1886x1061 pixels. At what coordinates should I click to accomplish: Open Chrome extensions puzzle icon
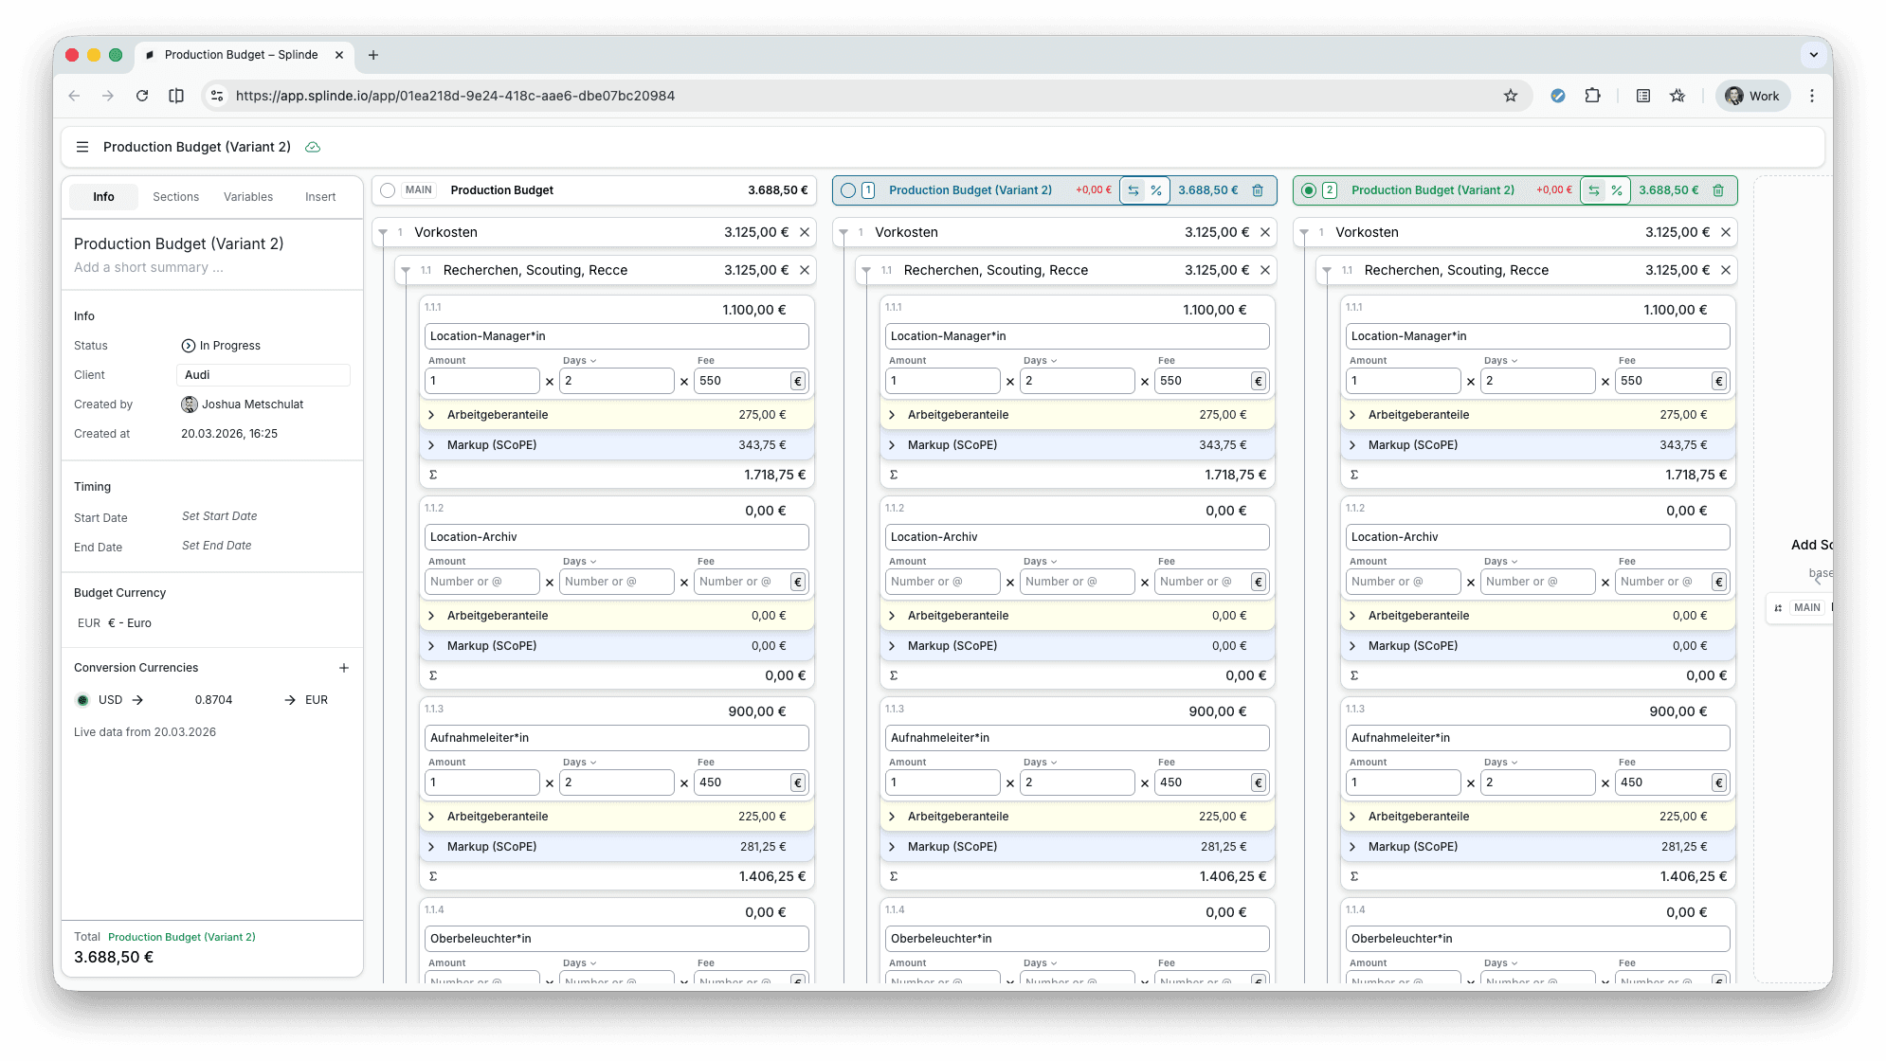coord(1592,96)
